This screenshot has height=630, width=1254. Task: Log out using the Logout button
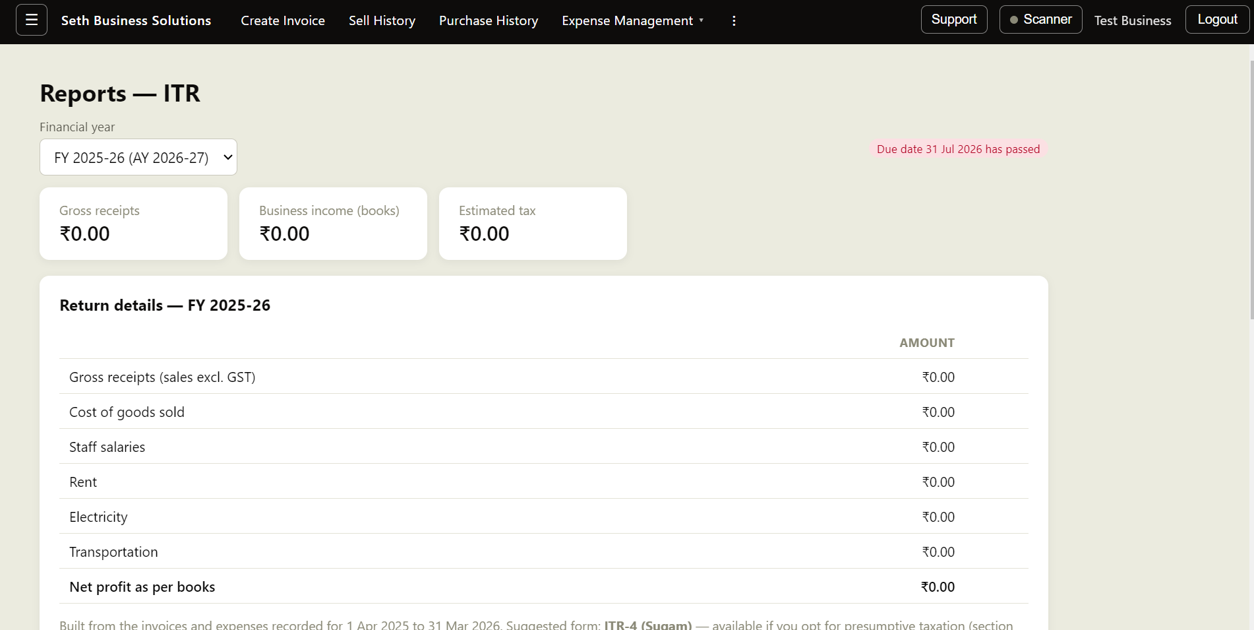click(1217, 20)
